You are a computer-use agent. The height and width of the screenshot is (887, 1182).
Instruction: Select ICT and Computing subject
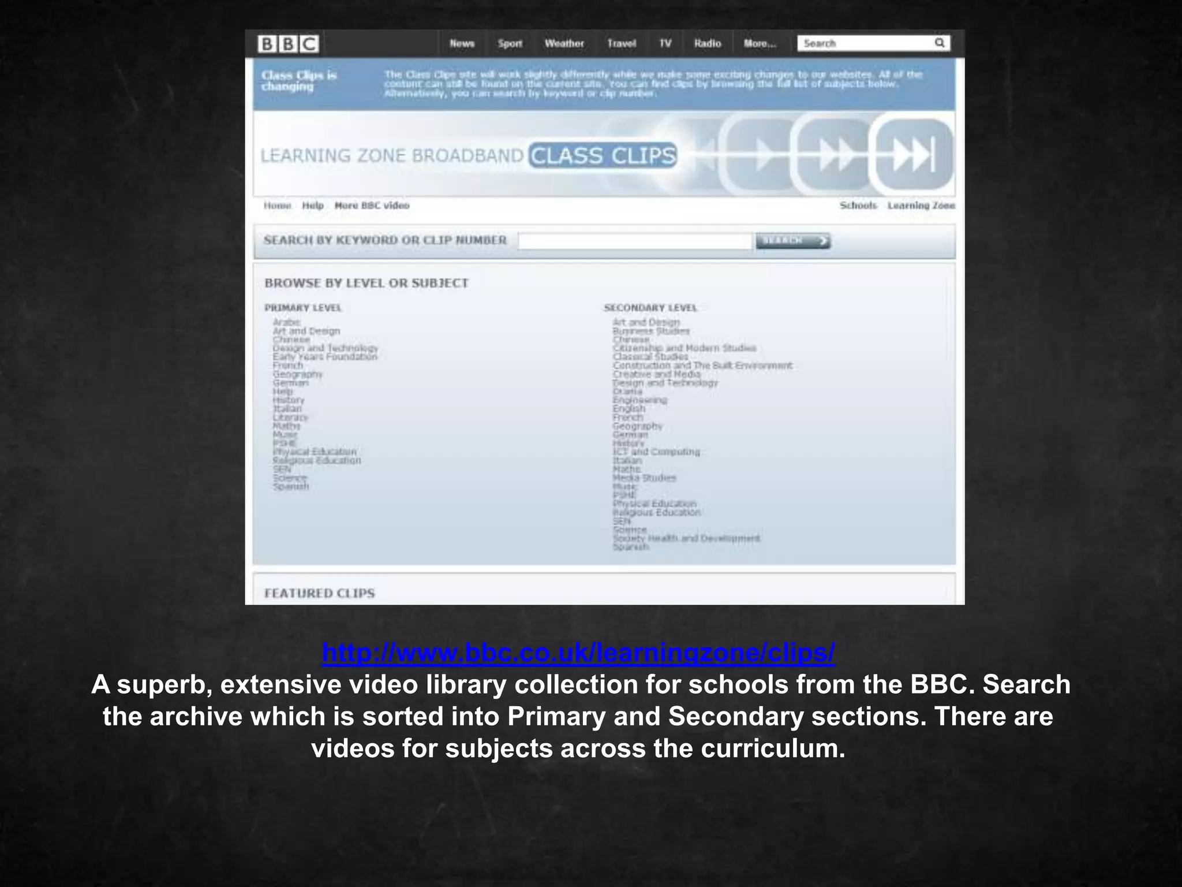[656, 452]
